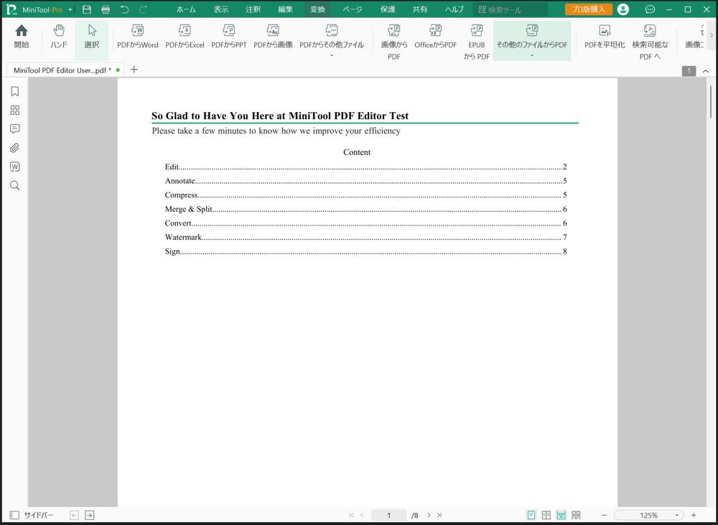Open the 編集 tab
The width and height of the screenshot is (718, 525).
tap(285, 9)
